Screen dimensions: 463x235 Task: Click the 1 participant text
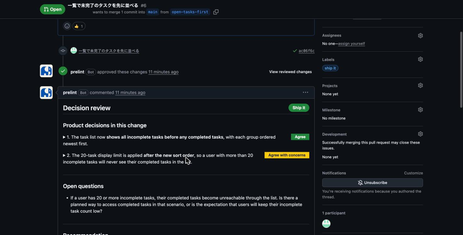pos(334,213)
